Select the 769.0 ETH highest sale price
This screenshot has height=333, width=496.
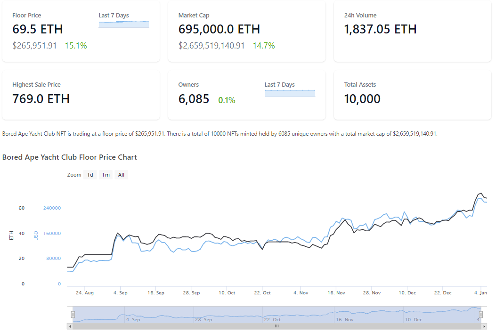click(41, 99)
